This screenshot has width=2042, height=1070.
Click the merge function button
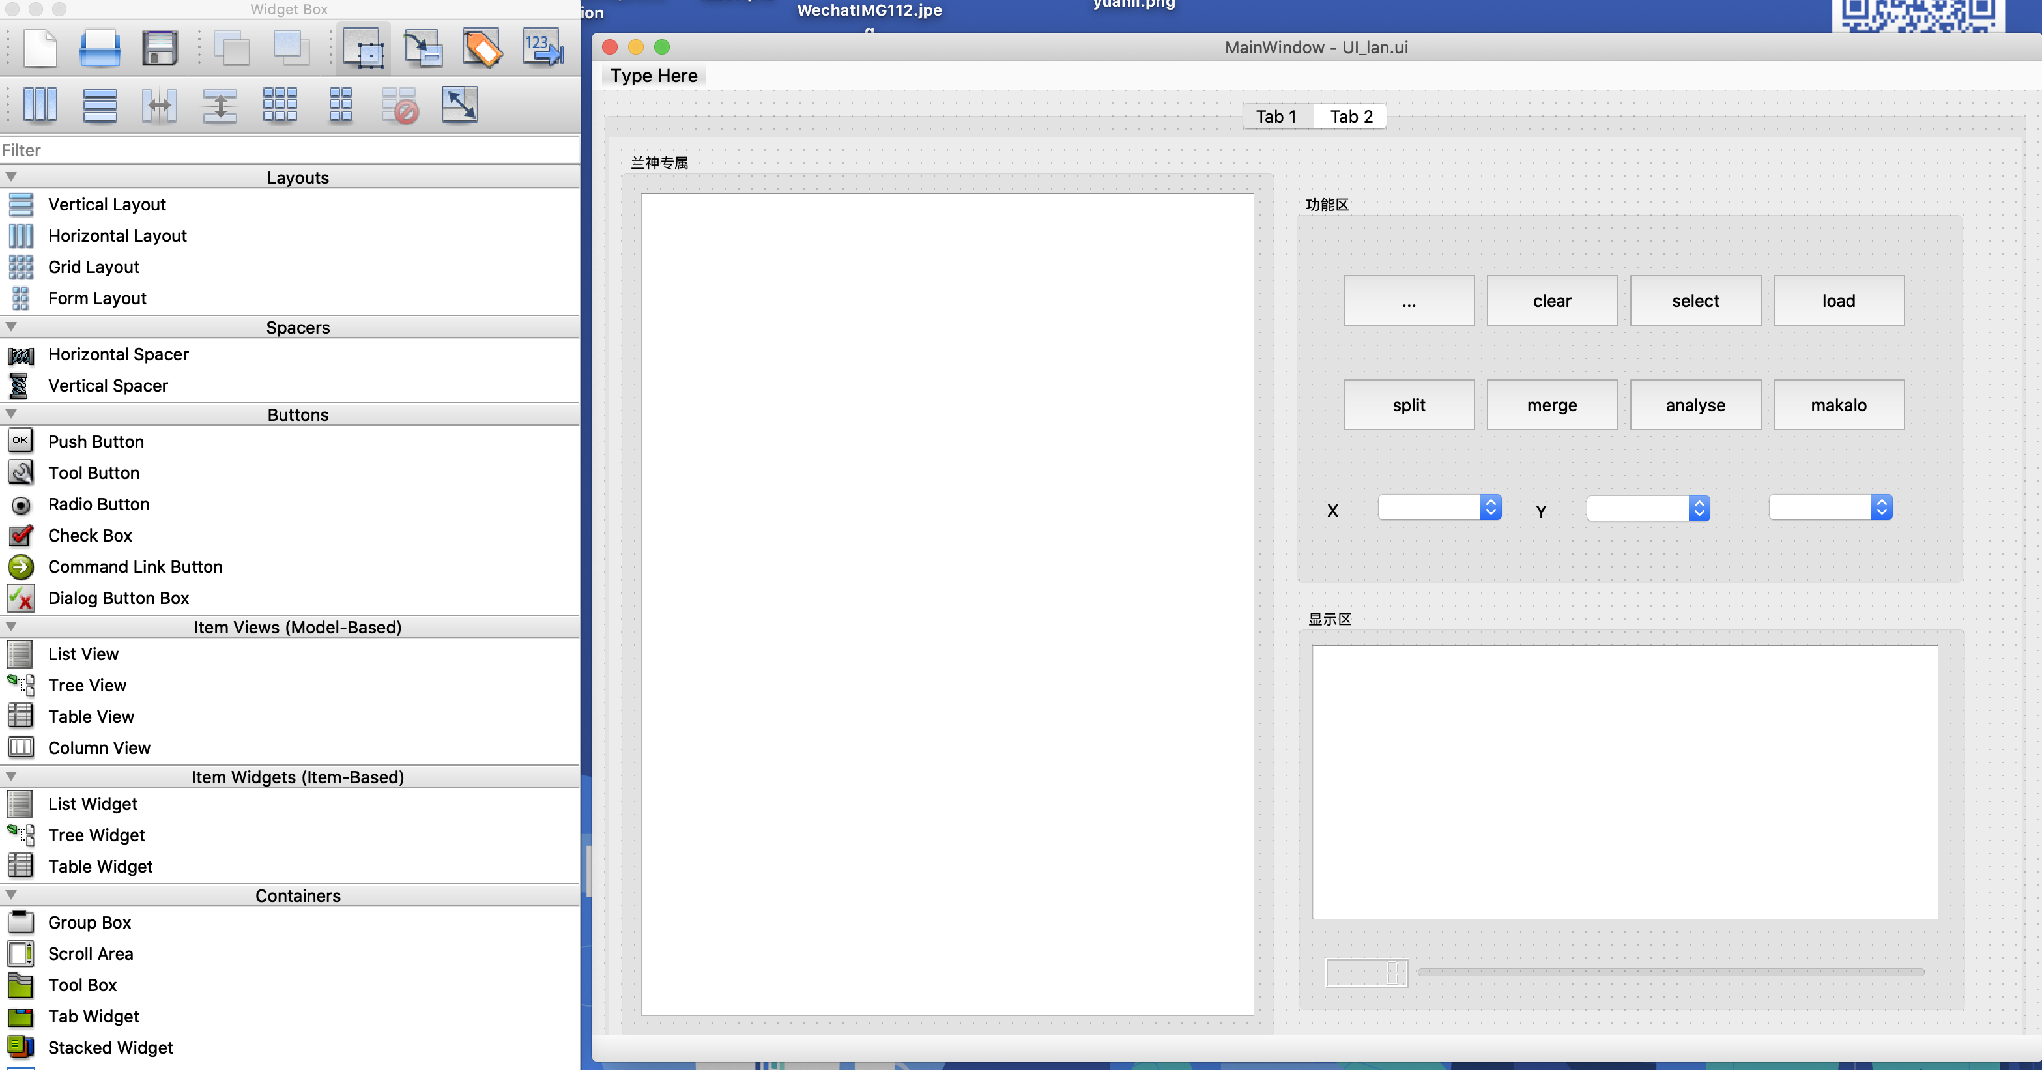pos(1552,404)
